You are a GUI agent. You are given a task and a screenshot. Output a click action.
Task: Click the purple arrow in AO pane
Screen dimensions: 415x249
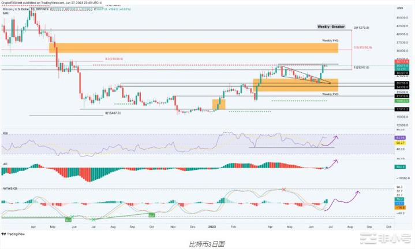point(332,163)
